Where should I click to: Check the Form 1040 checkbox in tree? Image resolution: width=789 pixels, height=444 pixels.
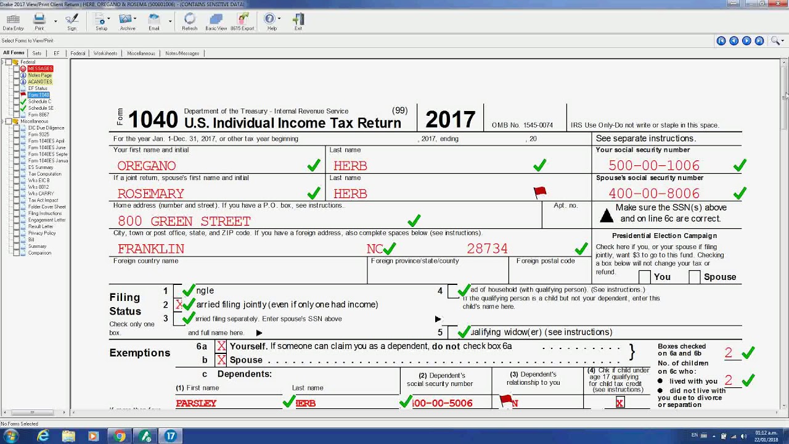pos(16,95)
